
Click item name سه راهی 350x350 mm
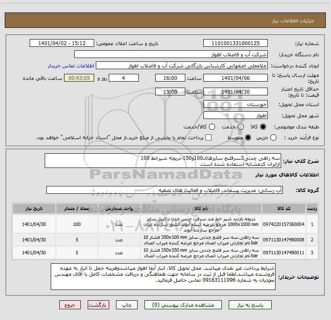pos(201,253)
